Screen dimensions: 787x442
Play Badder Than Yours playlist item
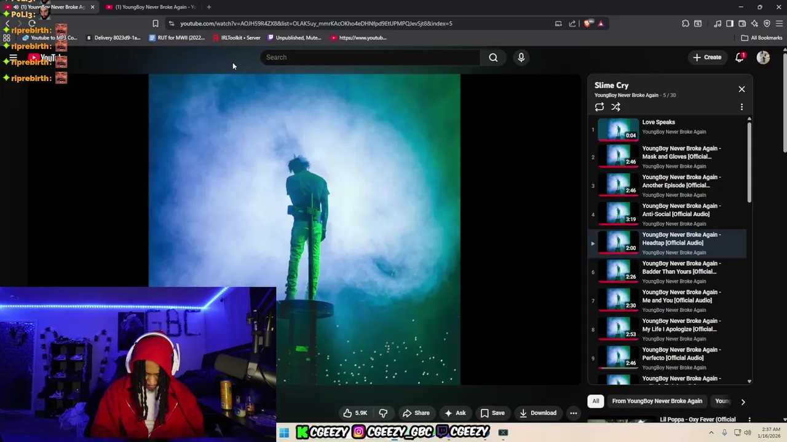pyautogui.click(x=667, y=273)
